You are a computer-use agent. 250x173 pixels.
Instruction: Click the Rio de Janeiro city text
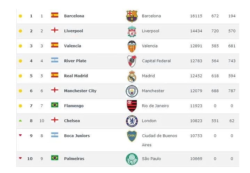tap(155, 106)
